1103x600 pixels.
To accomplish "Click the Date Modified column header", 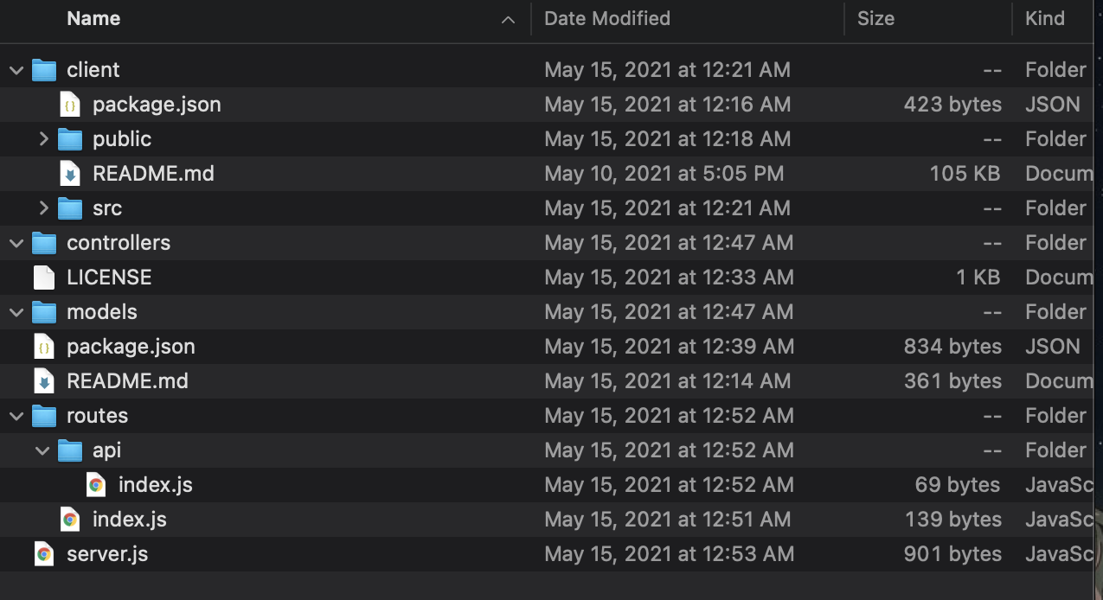I will [606, 18].
